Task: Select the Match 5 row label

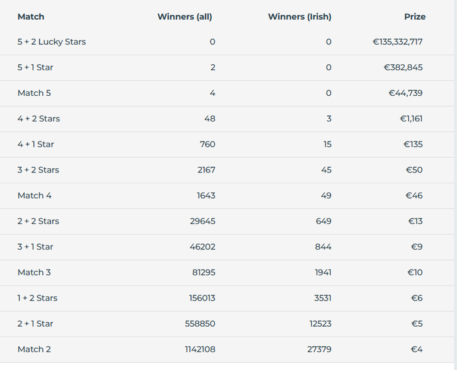Action: [34, 93]
